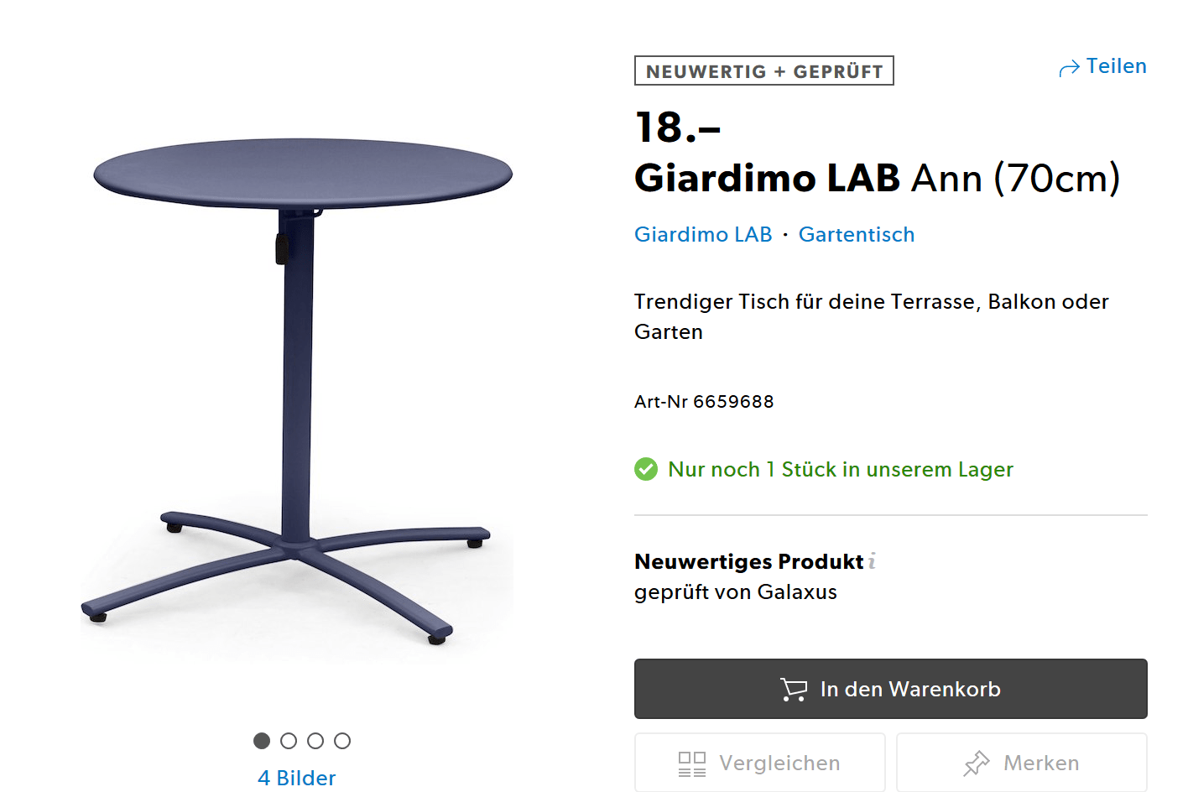The image size is (1188, 792).
Task: Click the Nur noch 1 Stück stock text
Action: (x=840, y=470)
